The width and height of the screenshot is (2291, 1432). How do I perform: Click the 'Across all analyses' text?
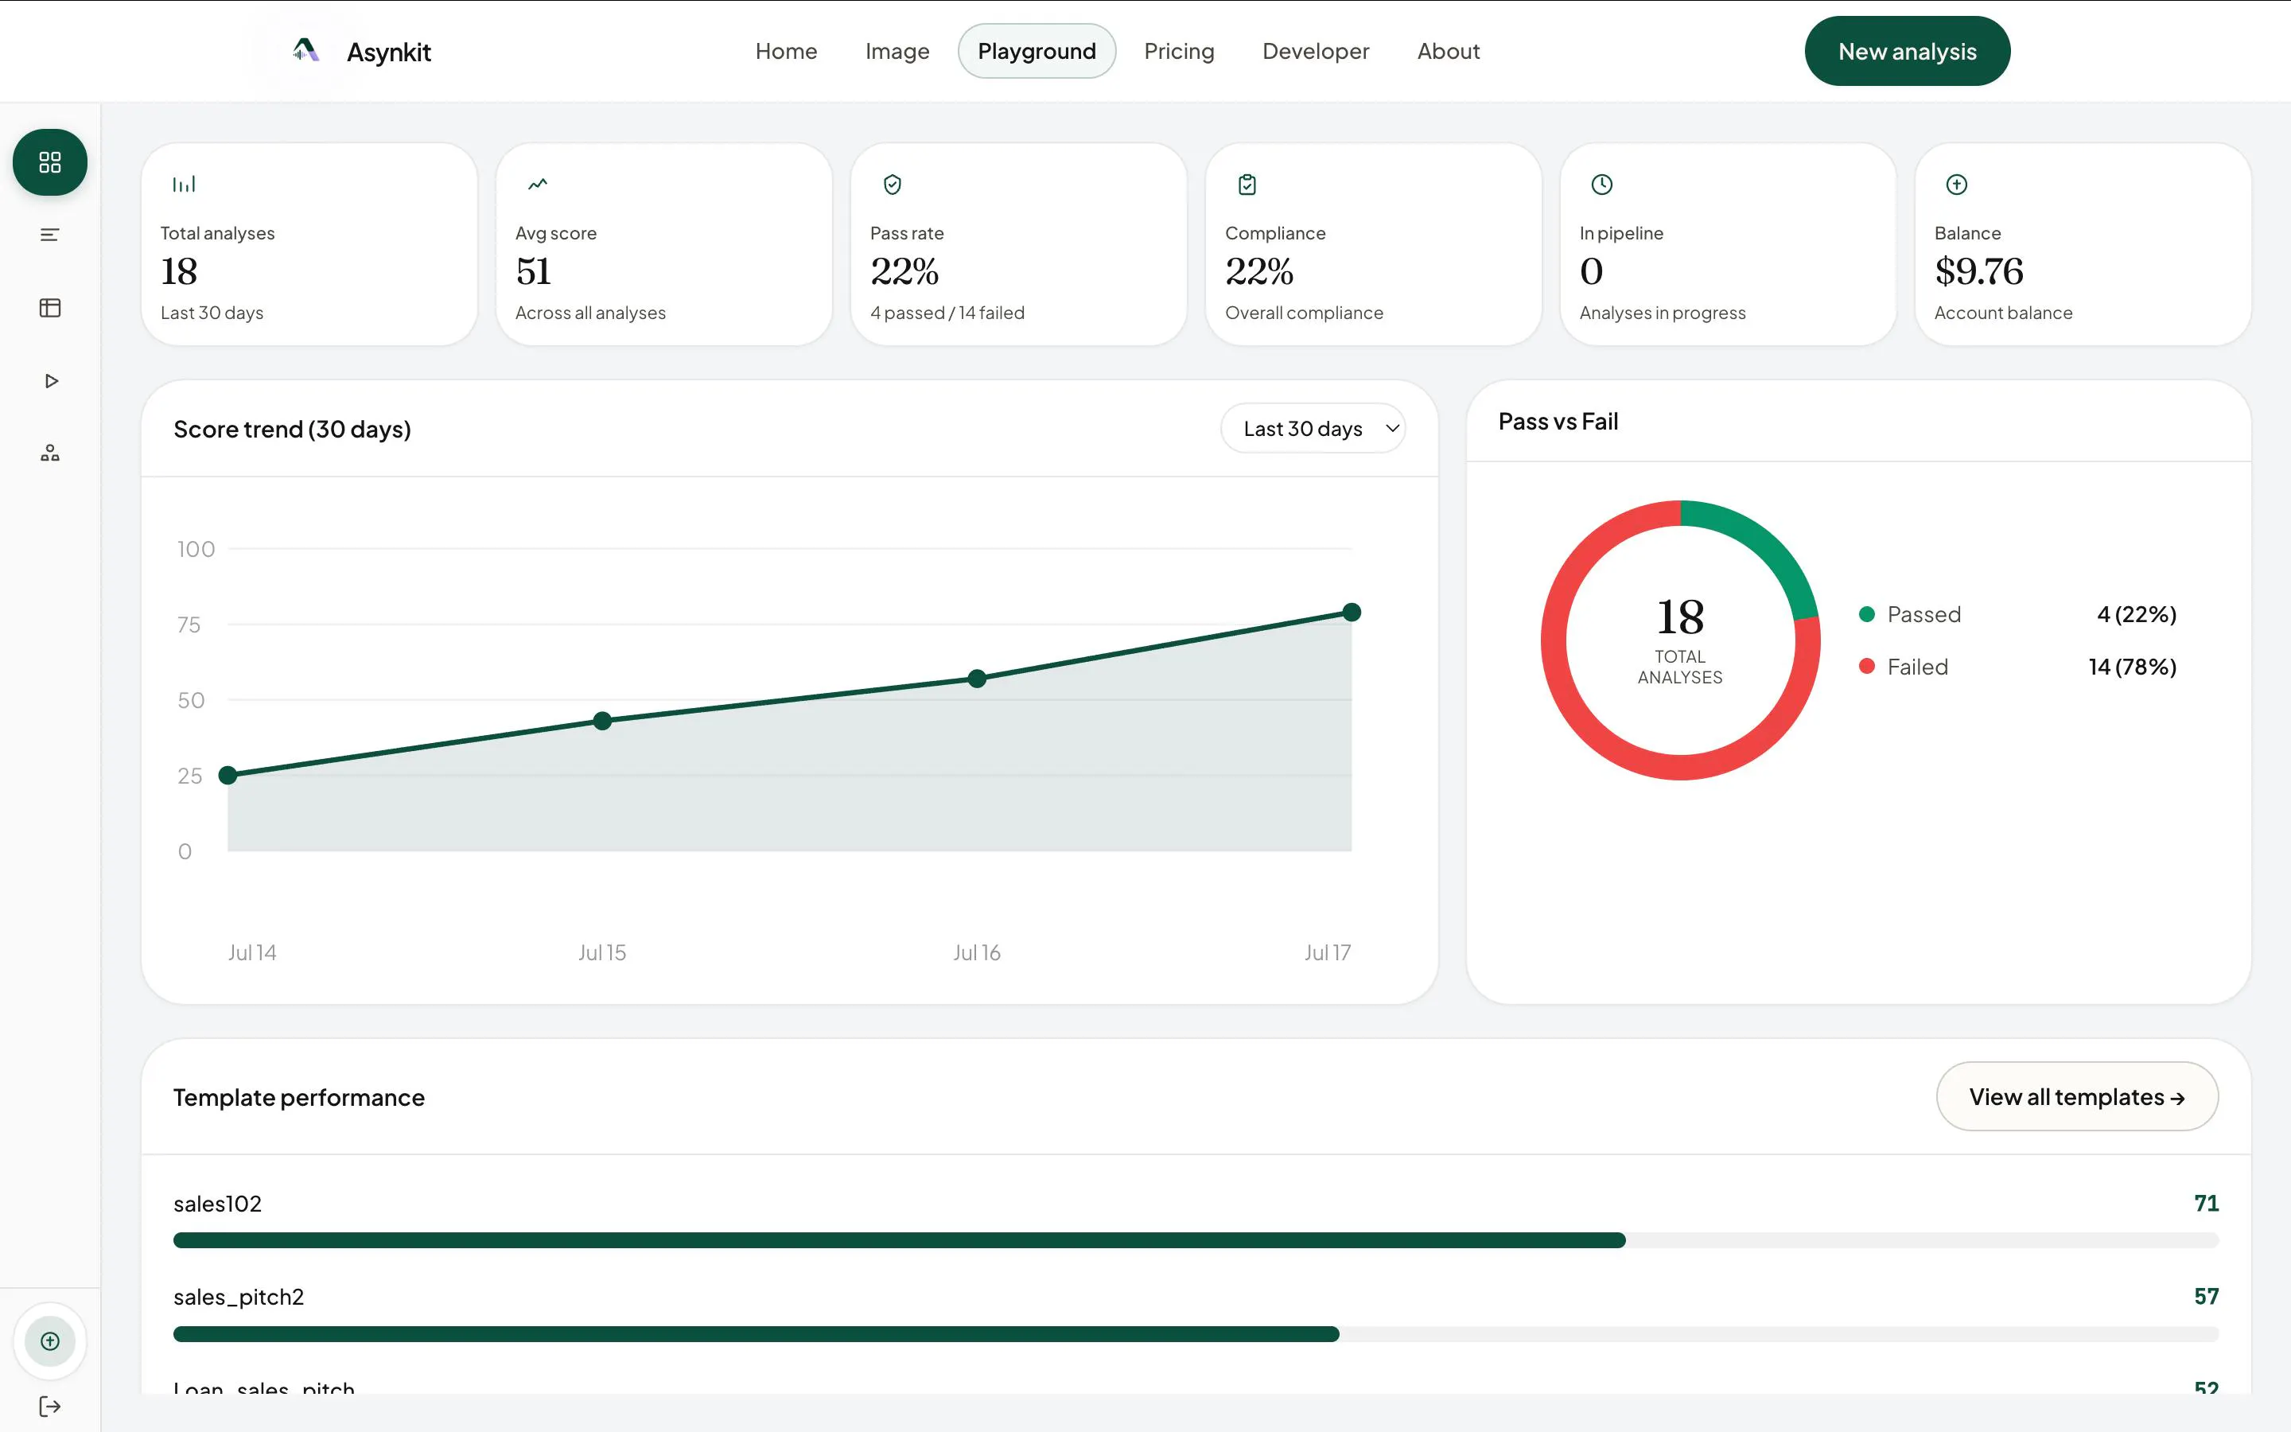tap(589, 313)
